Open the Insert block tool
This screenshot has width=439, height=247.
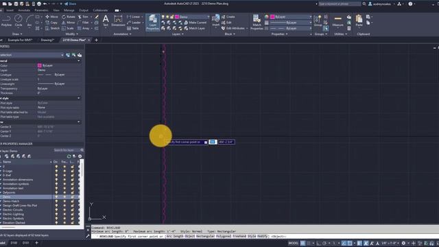215,21
